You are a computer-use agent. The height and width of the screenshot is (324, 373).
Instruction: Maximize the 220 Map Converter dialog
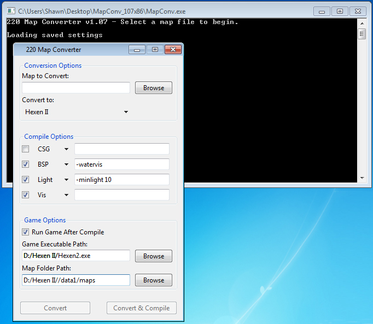(x=155, y=50)
